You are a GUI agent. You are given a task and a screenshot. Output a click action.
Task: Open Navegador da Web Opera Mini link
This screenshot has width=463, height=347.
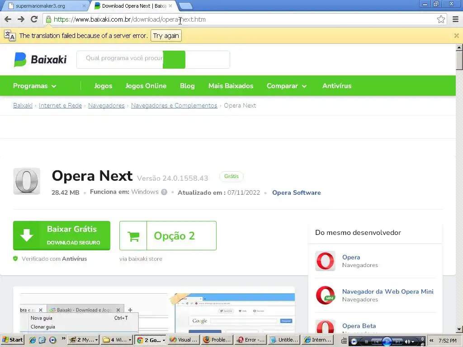pos(387,291)
